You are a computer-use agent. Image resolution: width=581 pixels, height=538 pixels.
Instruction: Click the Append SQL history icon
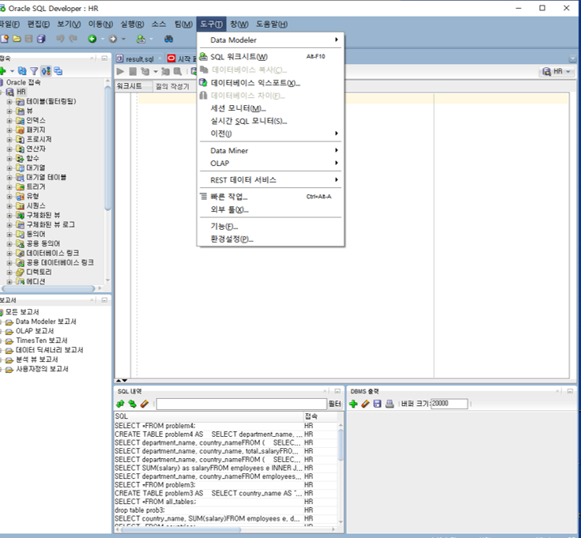coord(120,404)
